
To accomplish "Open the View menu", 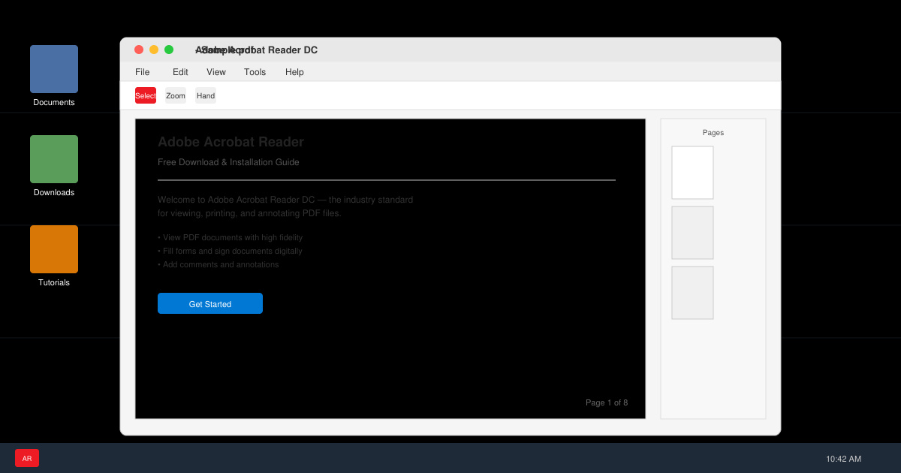I will [216, 72].
